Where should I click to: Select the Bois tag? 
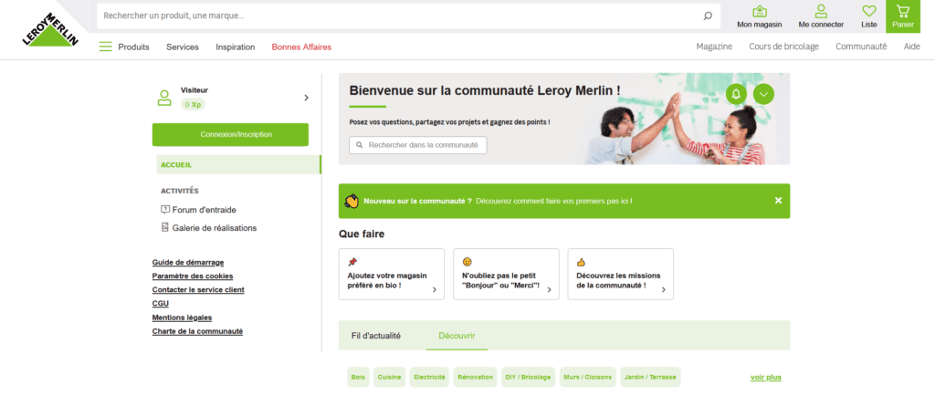point(358,377)
